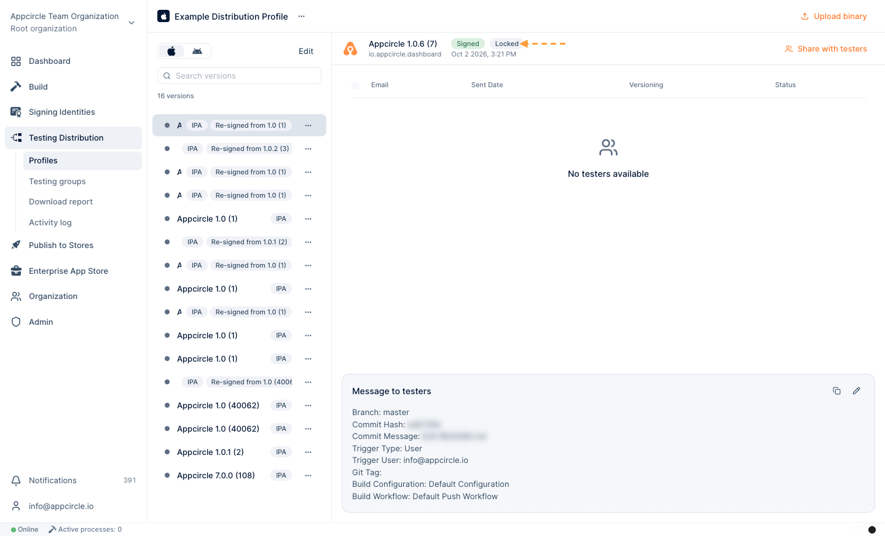This screenshot has height=536, width=885.
Task: Click the Edit button above the versions list
Action: click(306, 52)
